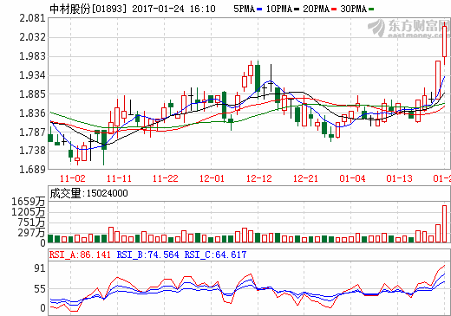Viewport: 451px width, 316px height.
Task: Click the 11-02 date marker
Action: 73,178
